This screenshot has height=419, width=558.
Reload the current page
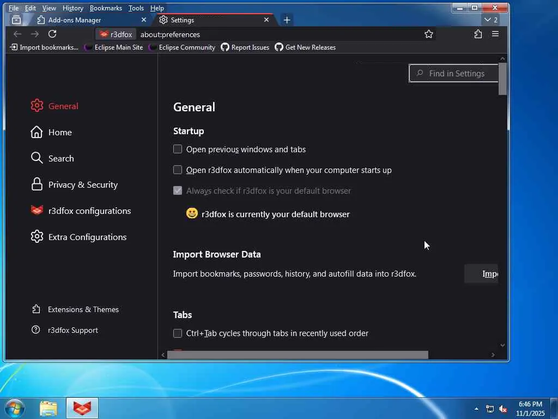coord(52,34)
